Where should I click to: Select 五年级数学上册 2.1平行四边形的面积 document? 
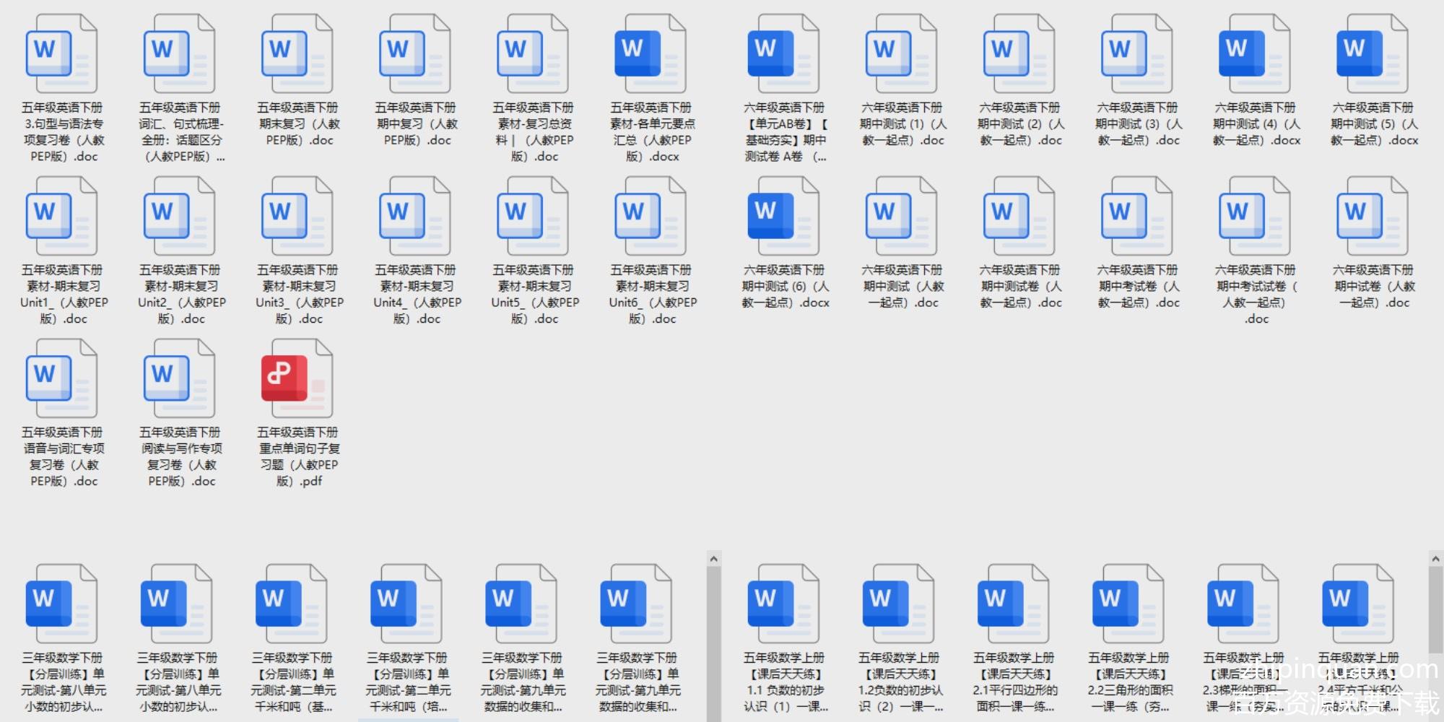tap(1014, 639)
